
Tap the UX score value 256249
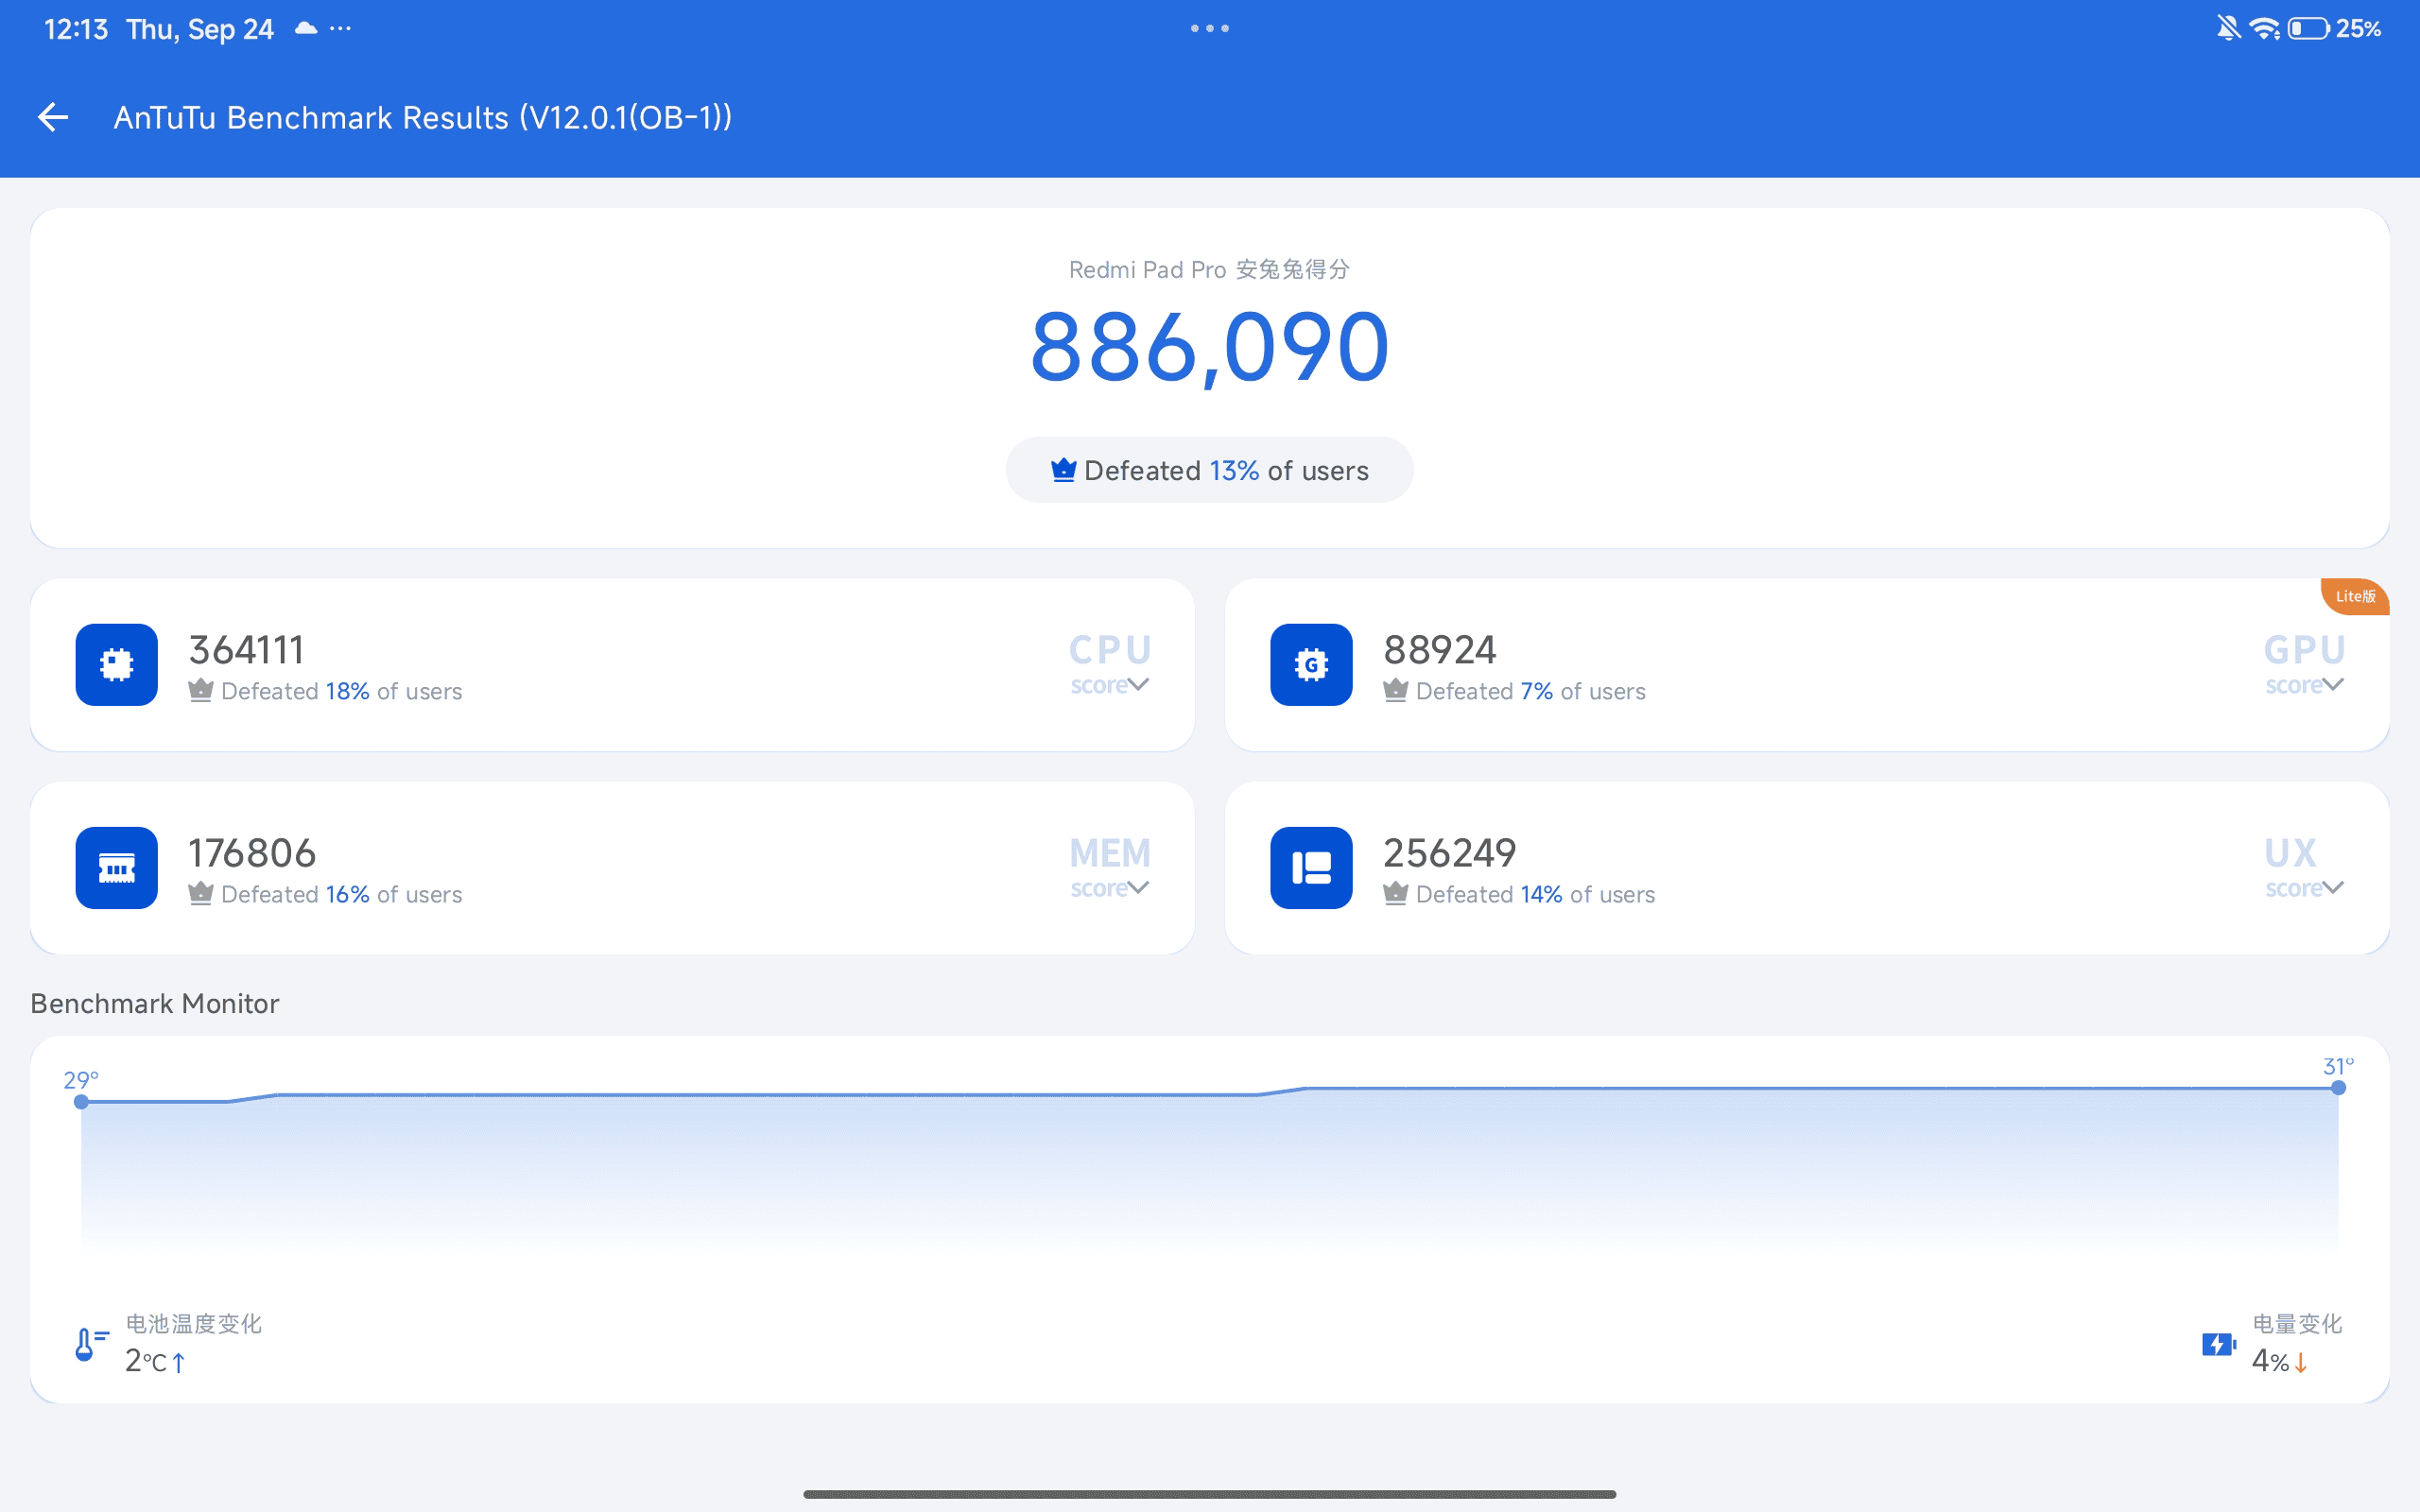point(1450,853)
